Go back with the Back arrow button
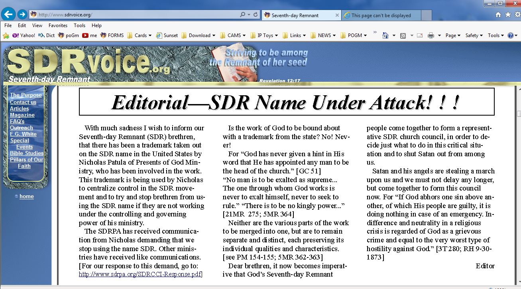Viewport: 521px width, 289px height. (x=9, y=15)
